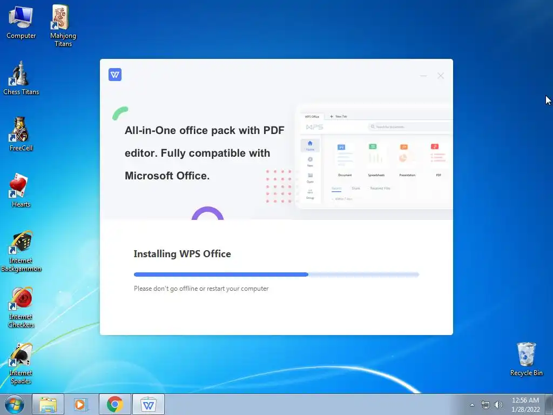Click the taskbar clock showing 12:56 AM

click(525, 405)
